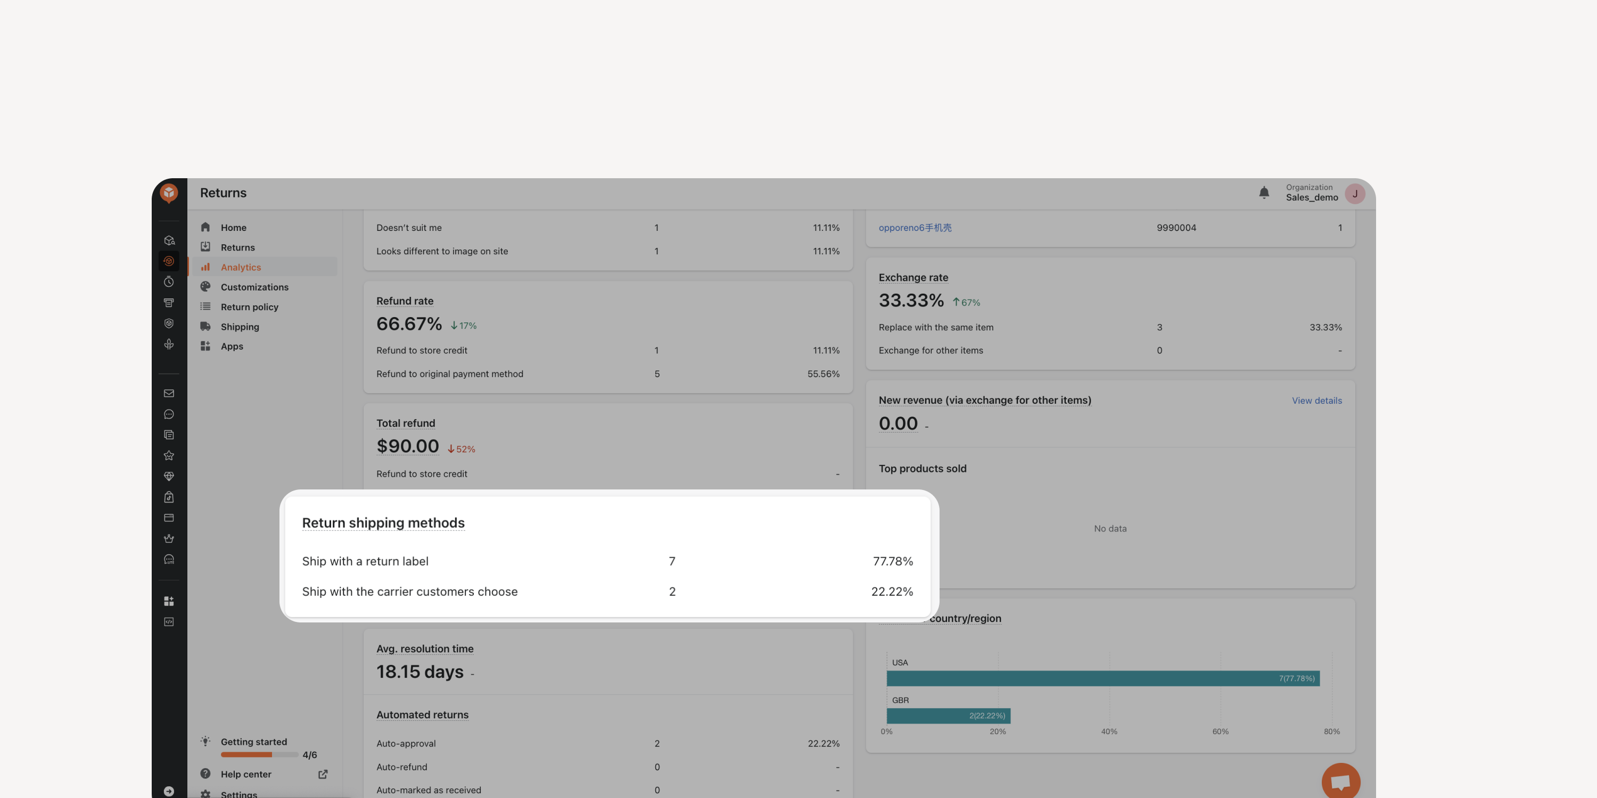This screenshot has width=1597, height=798.
Task: Open the TikTok shopping bag icon in dark sidebar
Action: tap(169, 497)
